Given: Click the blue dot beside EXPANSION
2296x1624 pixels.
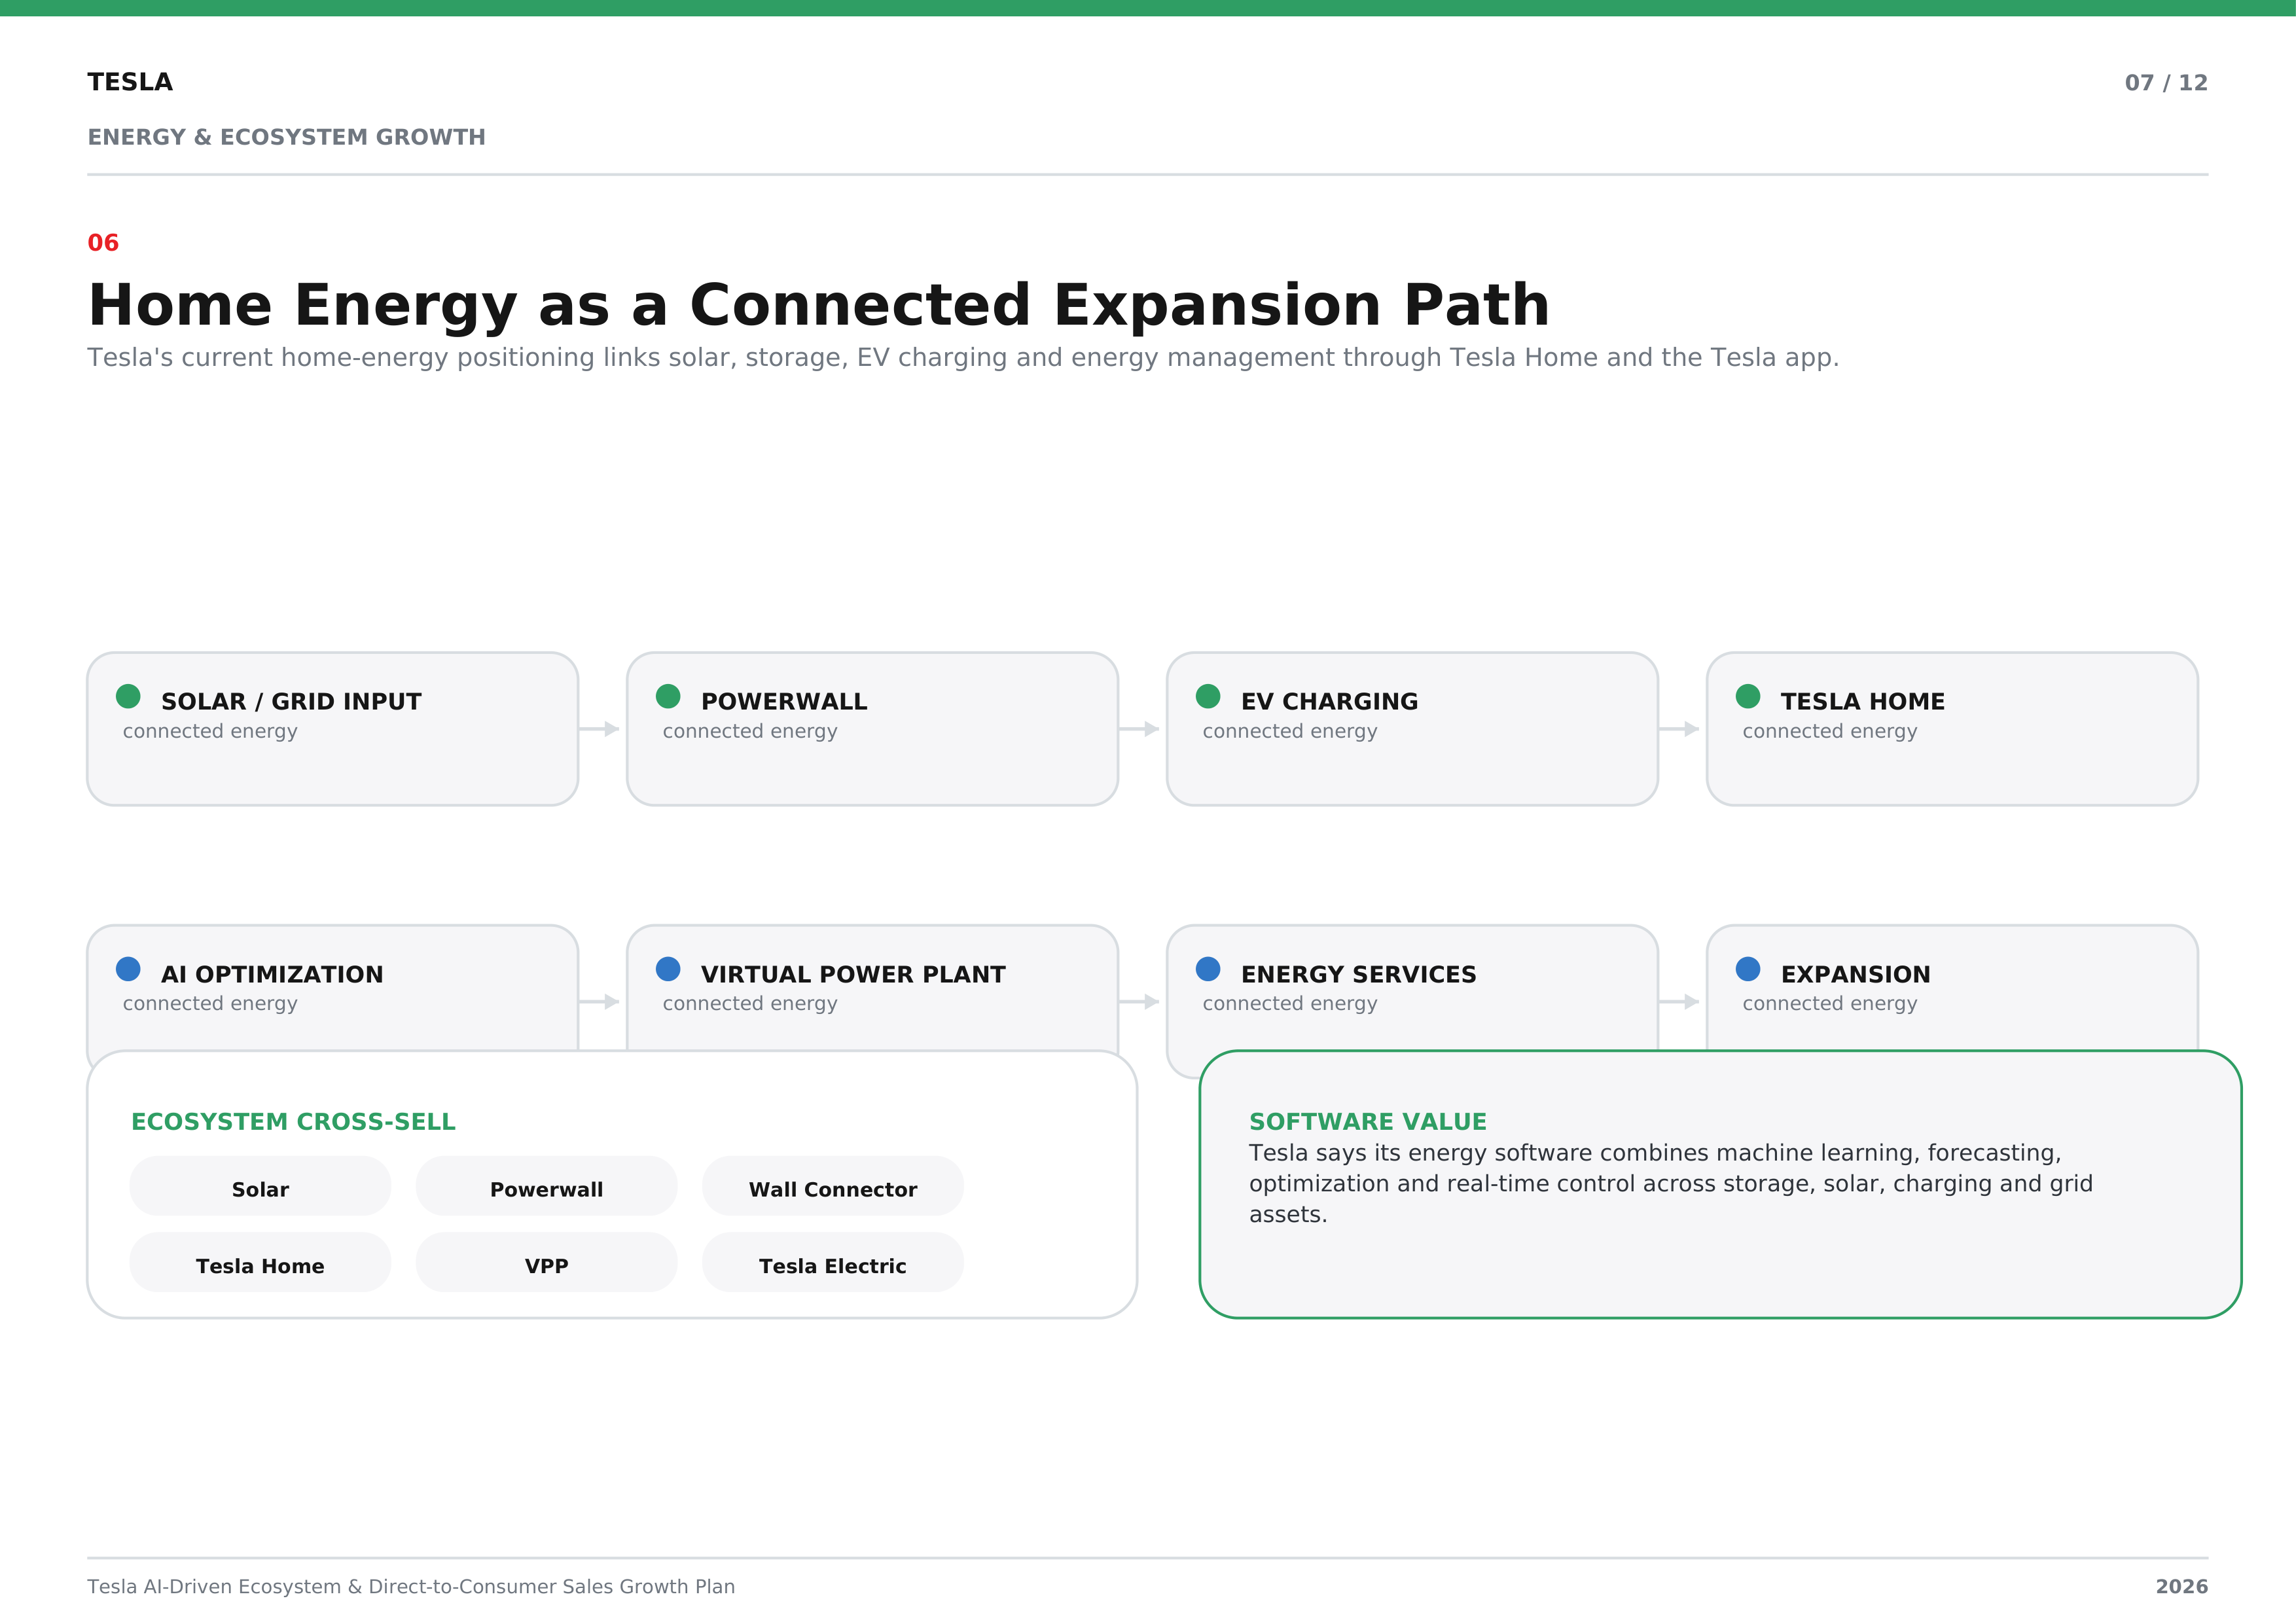Looking at the screenshot, I should point(1748,969).
